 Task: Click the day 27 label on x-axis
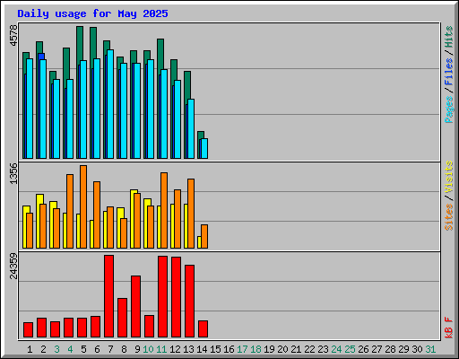377,349
